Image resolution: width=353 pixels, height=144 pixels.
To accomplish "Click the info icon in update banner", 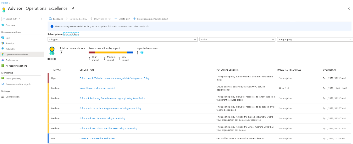I will pos(52,26).
